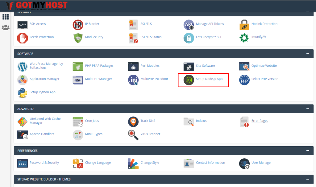Screen dimensions: 316x187
Task: Open the Setup Python App icon
Action: tap(22, 93)
